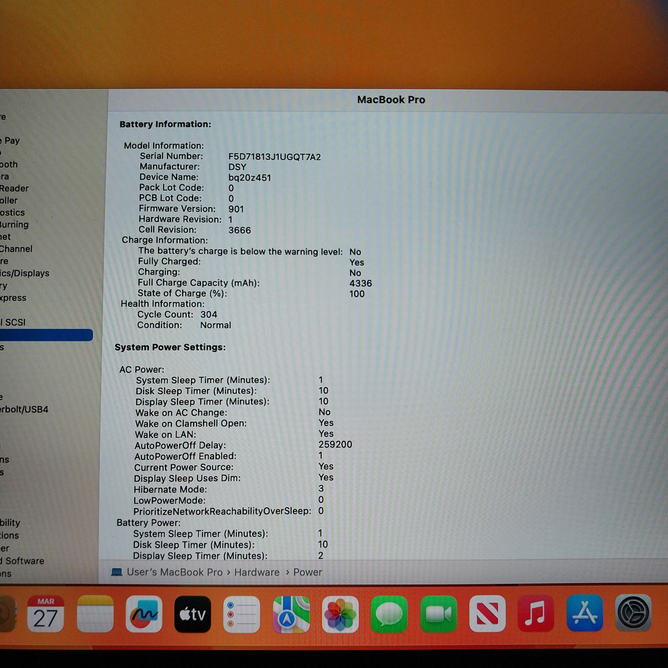Screen dimensions: 668x668
Task: Choose Card Reader in the sidebar
Action: 14,189
